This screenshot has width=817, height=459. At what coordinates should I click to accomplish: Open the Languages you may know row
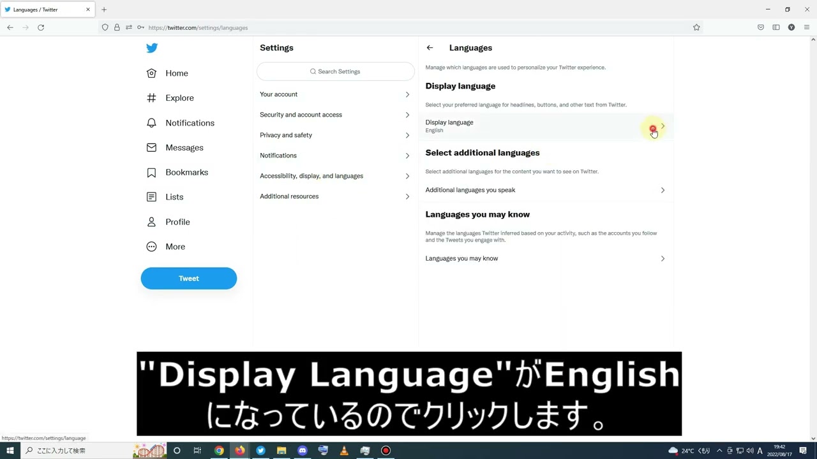(x=546, y=258)
